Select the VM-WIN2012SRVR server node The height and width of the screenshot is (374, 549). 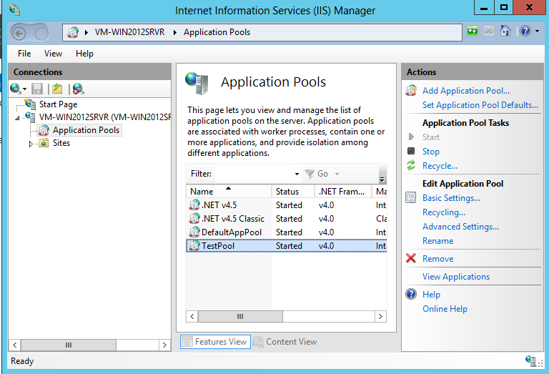coord(105,117)
